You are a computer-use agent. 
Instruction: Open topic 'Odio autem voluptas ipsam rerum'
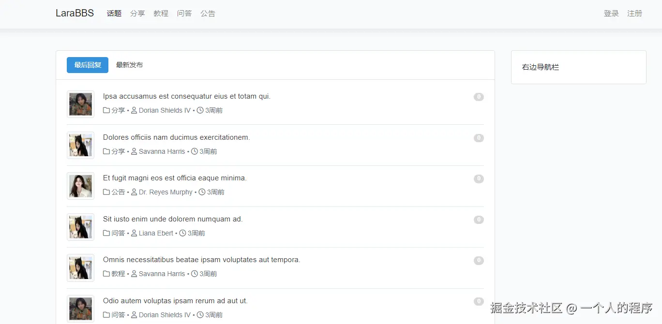click(175, 301)
